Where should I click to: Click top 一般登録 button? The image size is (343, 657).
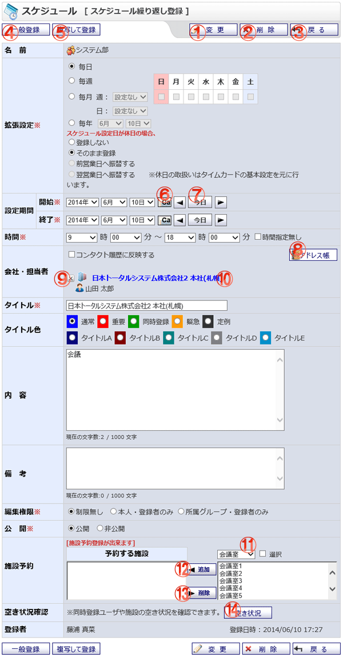(26, 30)
